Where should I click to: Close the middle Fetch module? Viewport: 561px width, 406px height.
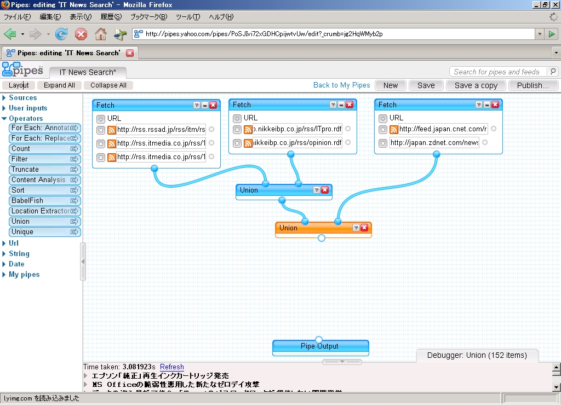[350, 105]
